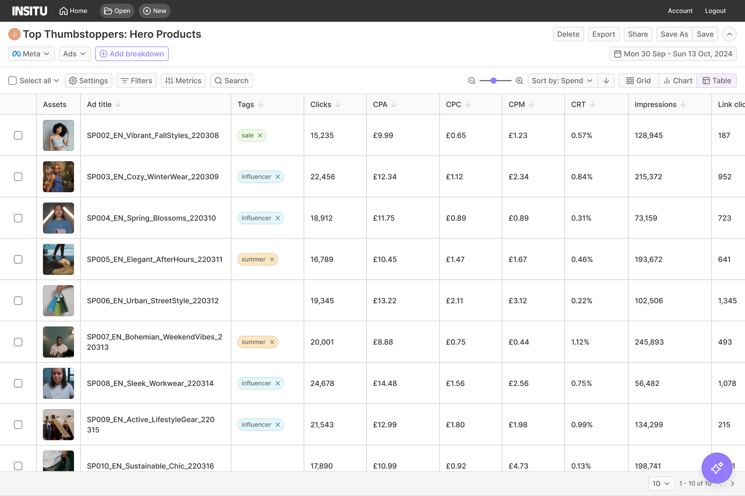Click the Add breakdown button
This screenshot has height=496, width=745.
point(132,54)
